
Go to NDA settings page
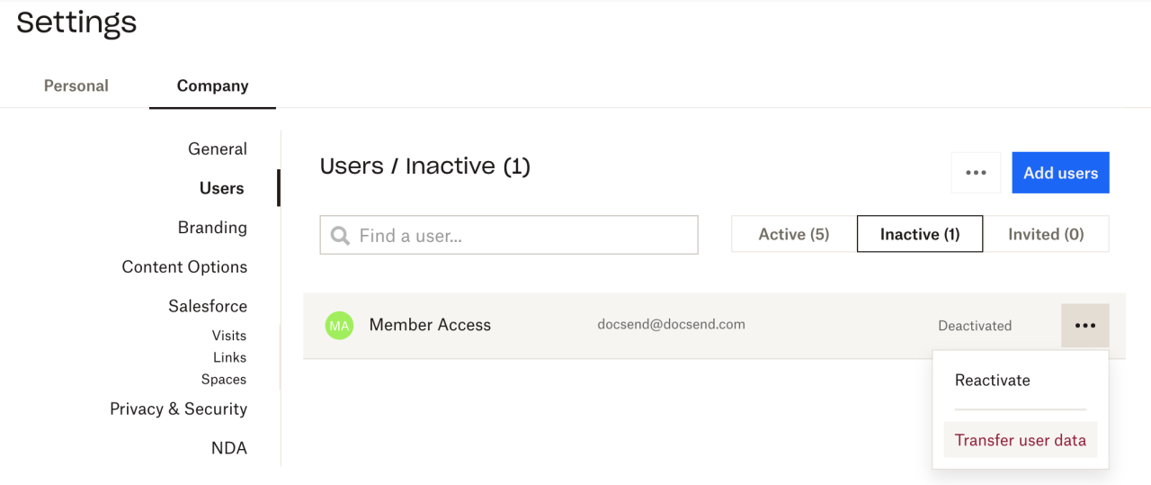[x=228, y=448]
